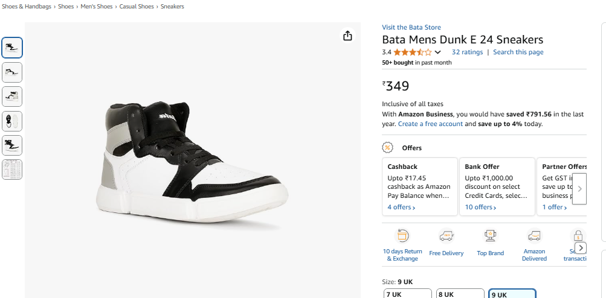Click the Top Brand trophy icon
Screen dimensions: 606x298
point(490,235)
